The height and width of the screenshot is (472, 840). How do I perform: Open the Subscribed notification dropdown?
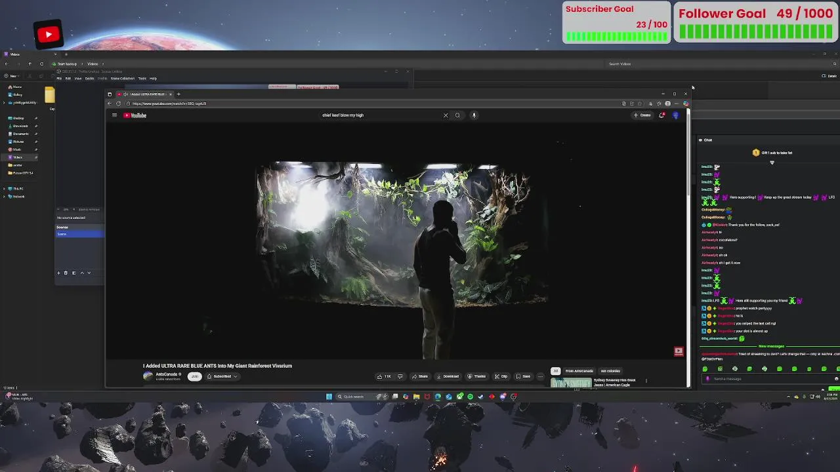222,376
